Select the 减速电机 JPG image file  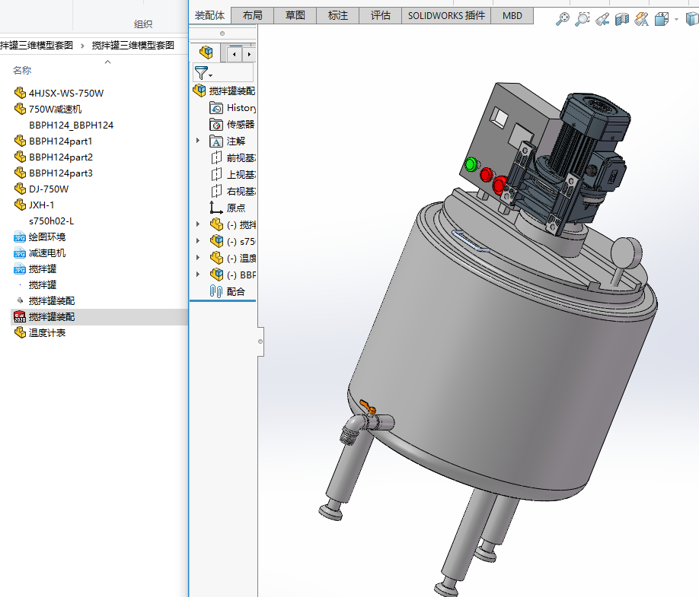click(47, 252)
